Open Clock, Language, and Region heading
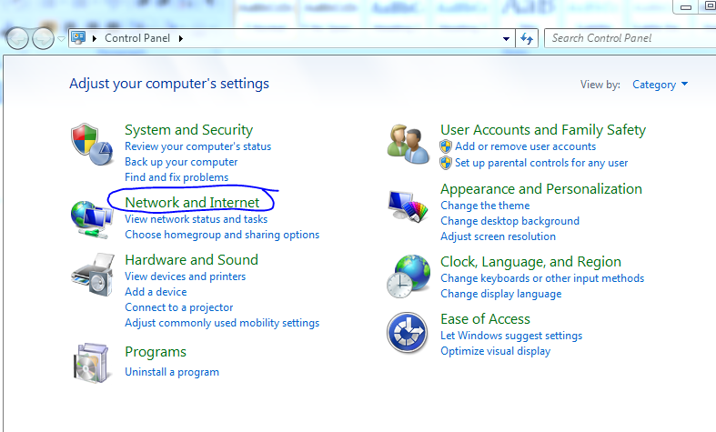 530,262
